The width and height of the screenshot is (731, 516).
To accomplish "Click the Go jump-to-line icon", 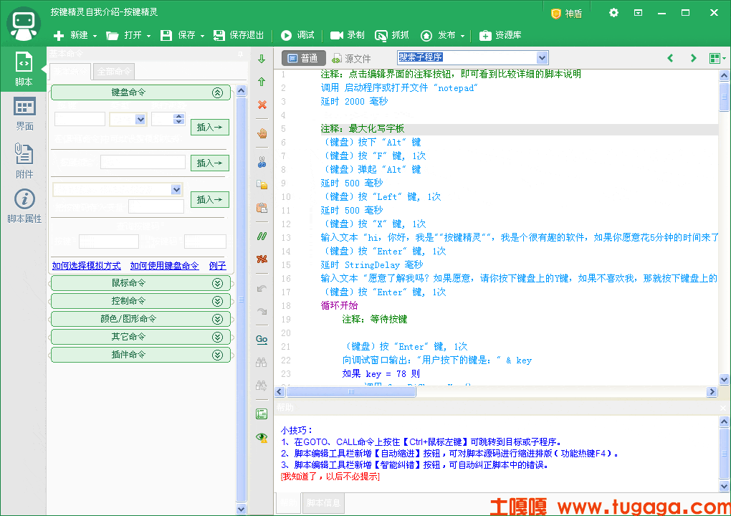I will 262,339.
